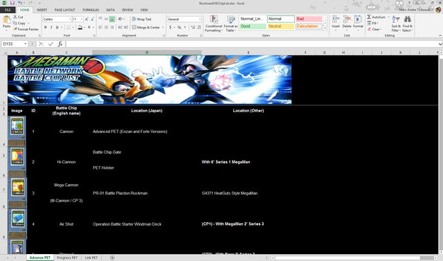Open Sort & Filter menu
The width and height of the screenshot is (443, 261).
pyautogui.click(x=396, y=24)
